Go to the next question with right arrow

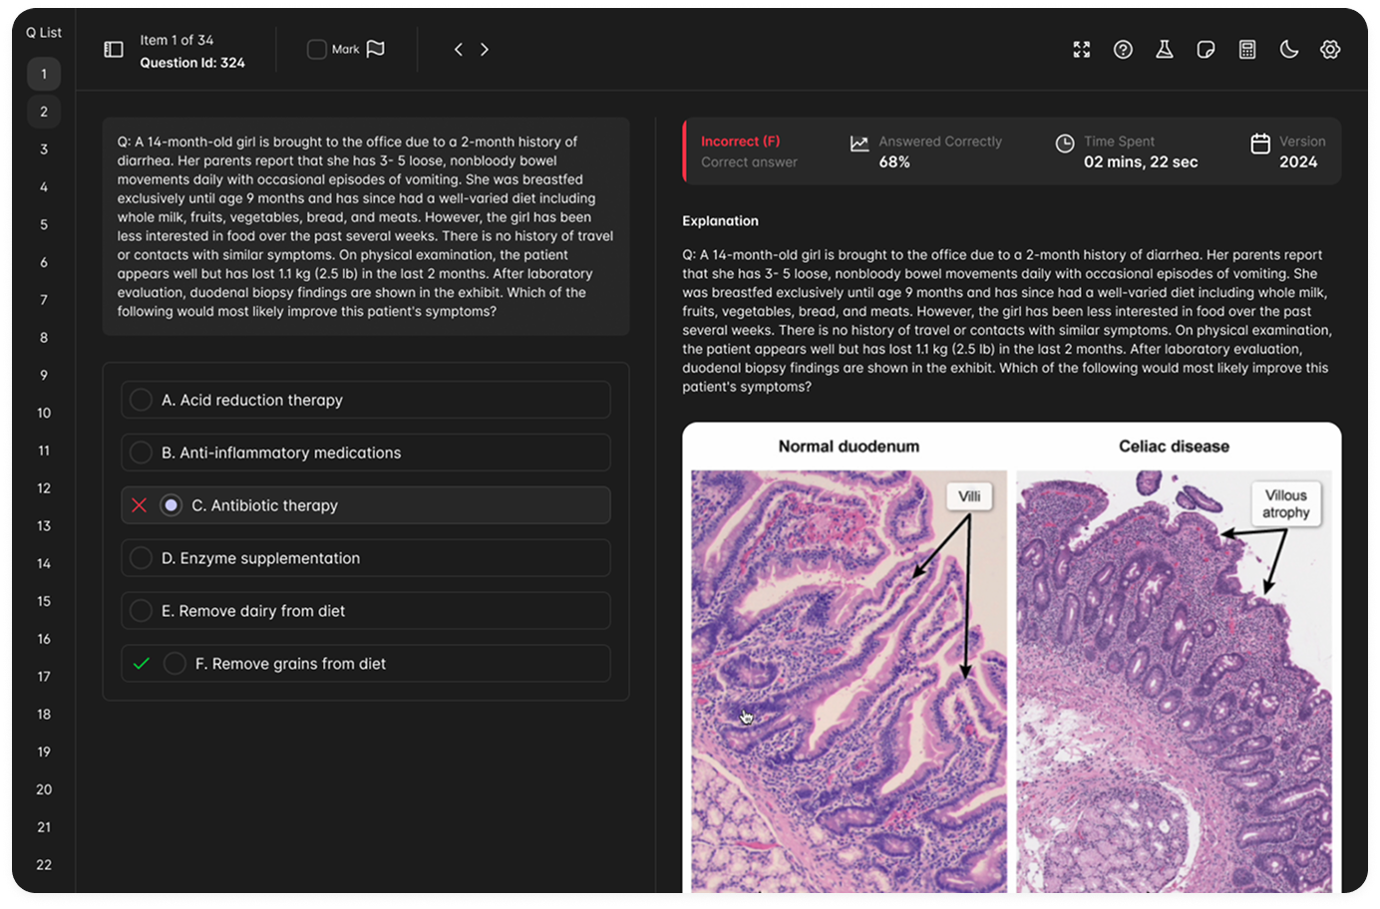click(485, 47)
